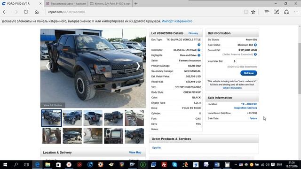The width and height of the screenshot is (301, 169).
Task: Click View All Photos button
Action: tap(53, 105)
